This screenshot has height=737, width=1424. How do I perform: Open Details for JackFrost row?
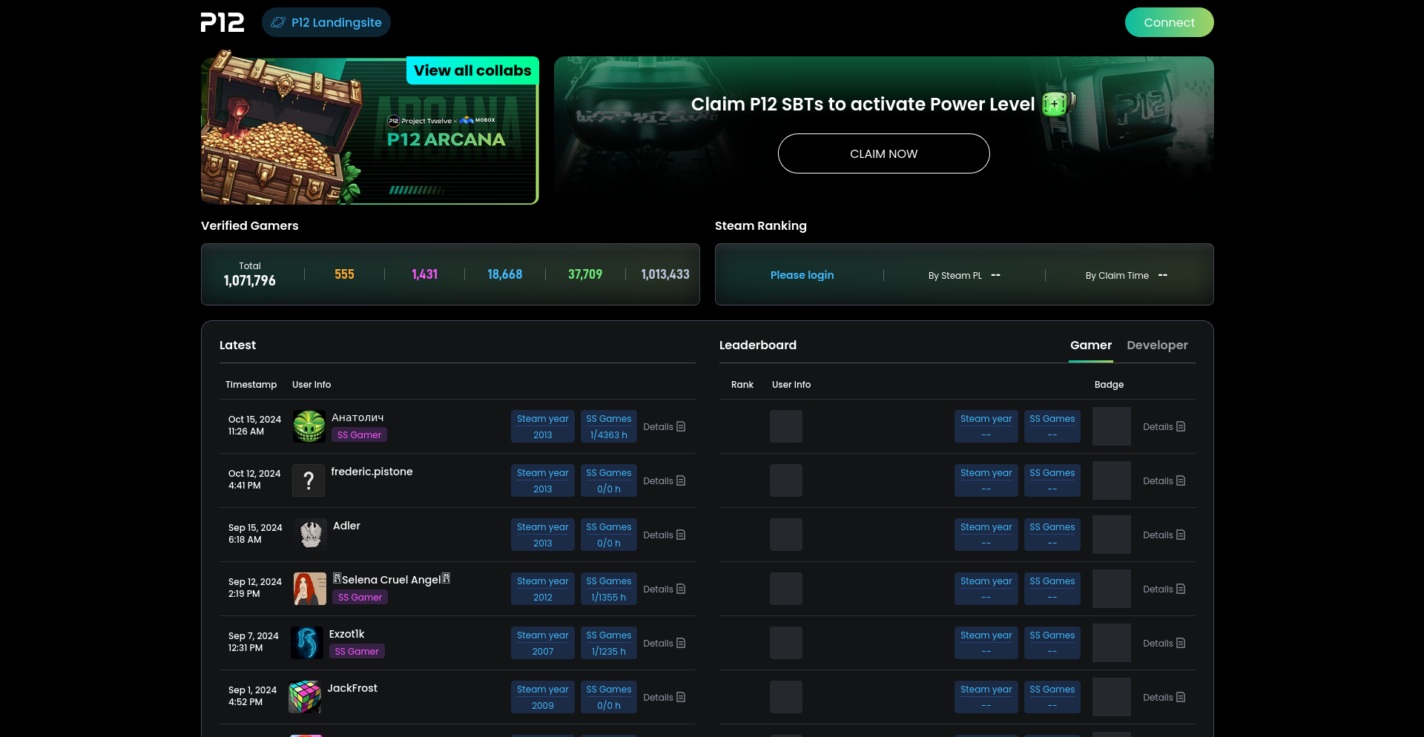coord(664,697)
